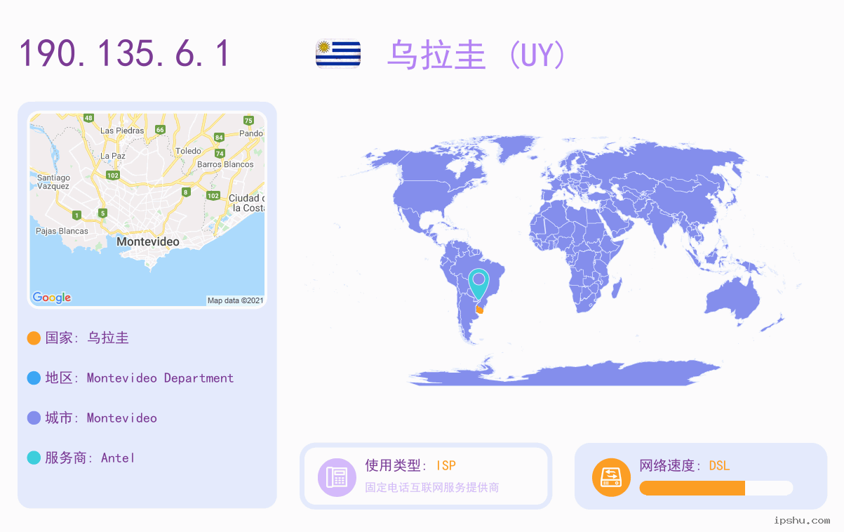Click the ipshu.com watermark link
Screen dimensions: 844x532
802,520
